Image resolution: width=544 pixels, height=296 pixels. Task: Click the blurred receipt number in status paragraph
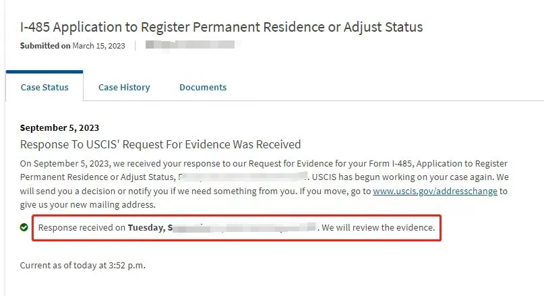[243, 177]
